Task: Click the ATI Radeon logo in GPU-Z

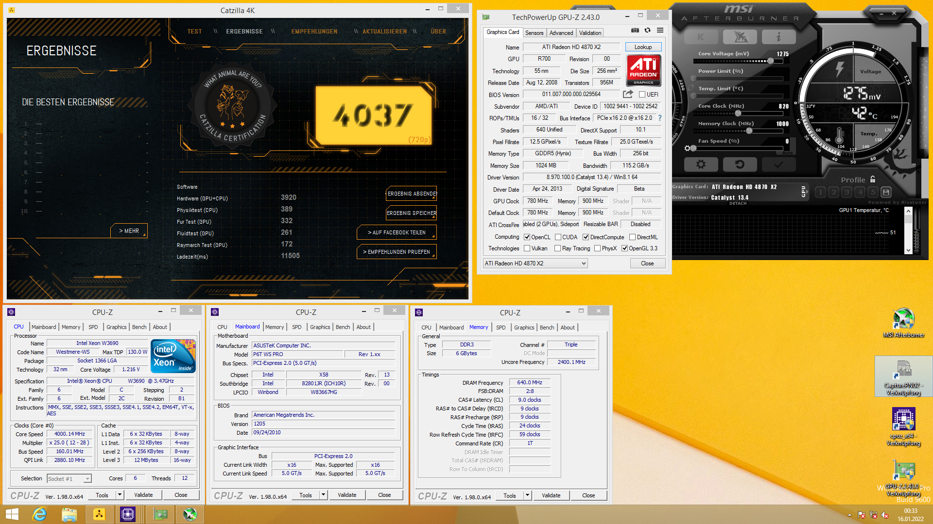Action: pos(643,70)
